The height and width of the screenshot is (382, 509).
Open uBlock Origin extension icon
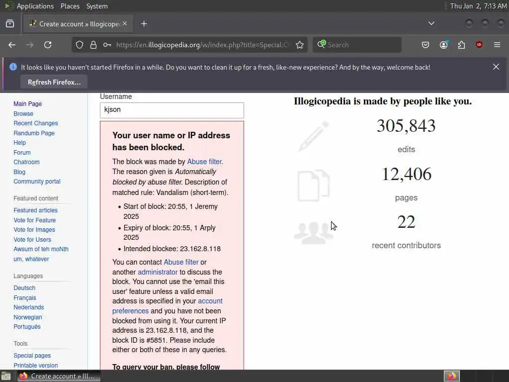[x=479, y=45]
